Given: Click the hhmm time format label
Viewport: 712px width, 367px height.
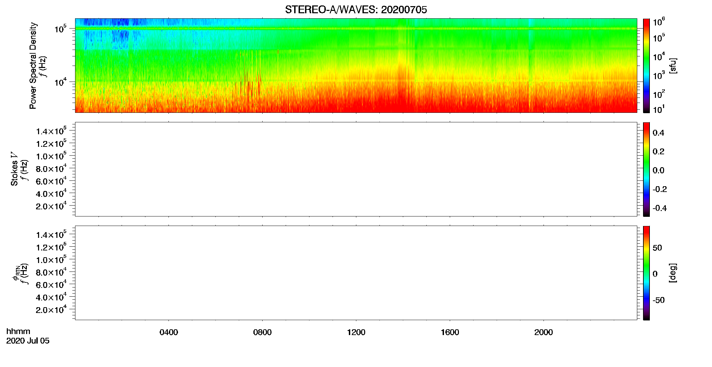Looking at the screenshot, I should [18, 331].
